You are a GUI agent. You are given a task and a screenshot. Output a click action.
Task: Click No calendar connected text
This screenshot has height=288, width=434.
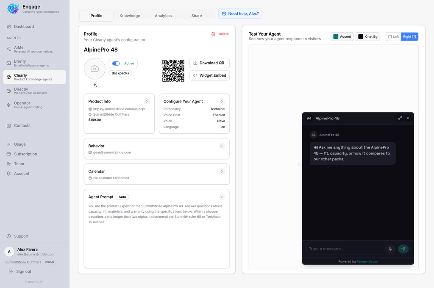111,178
